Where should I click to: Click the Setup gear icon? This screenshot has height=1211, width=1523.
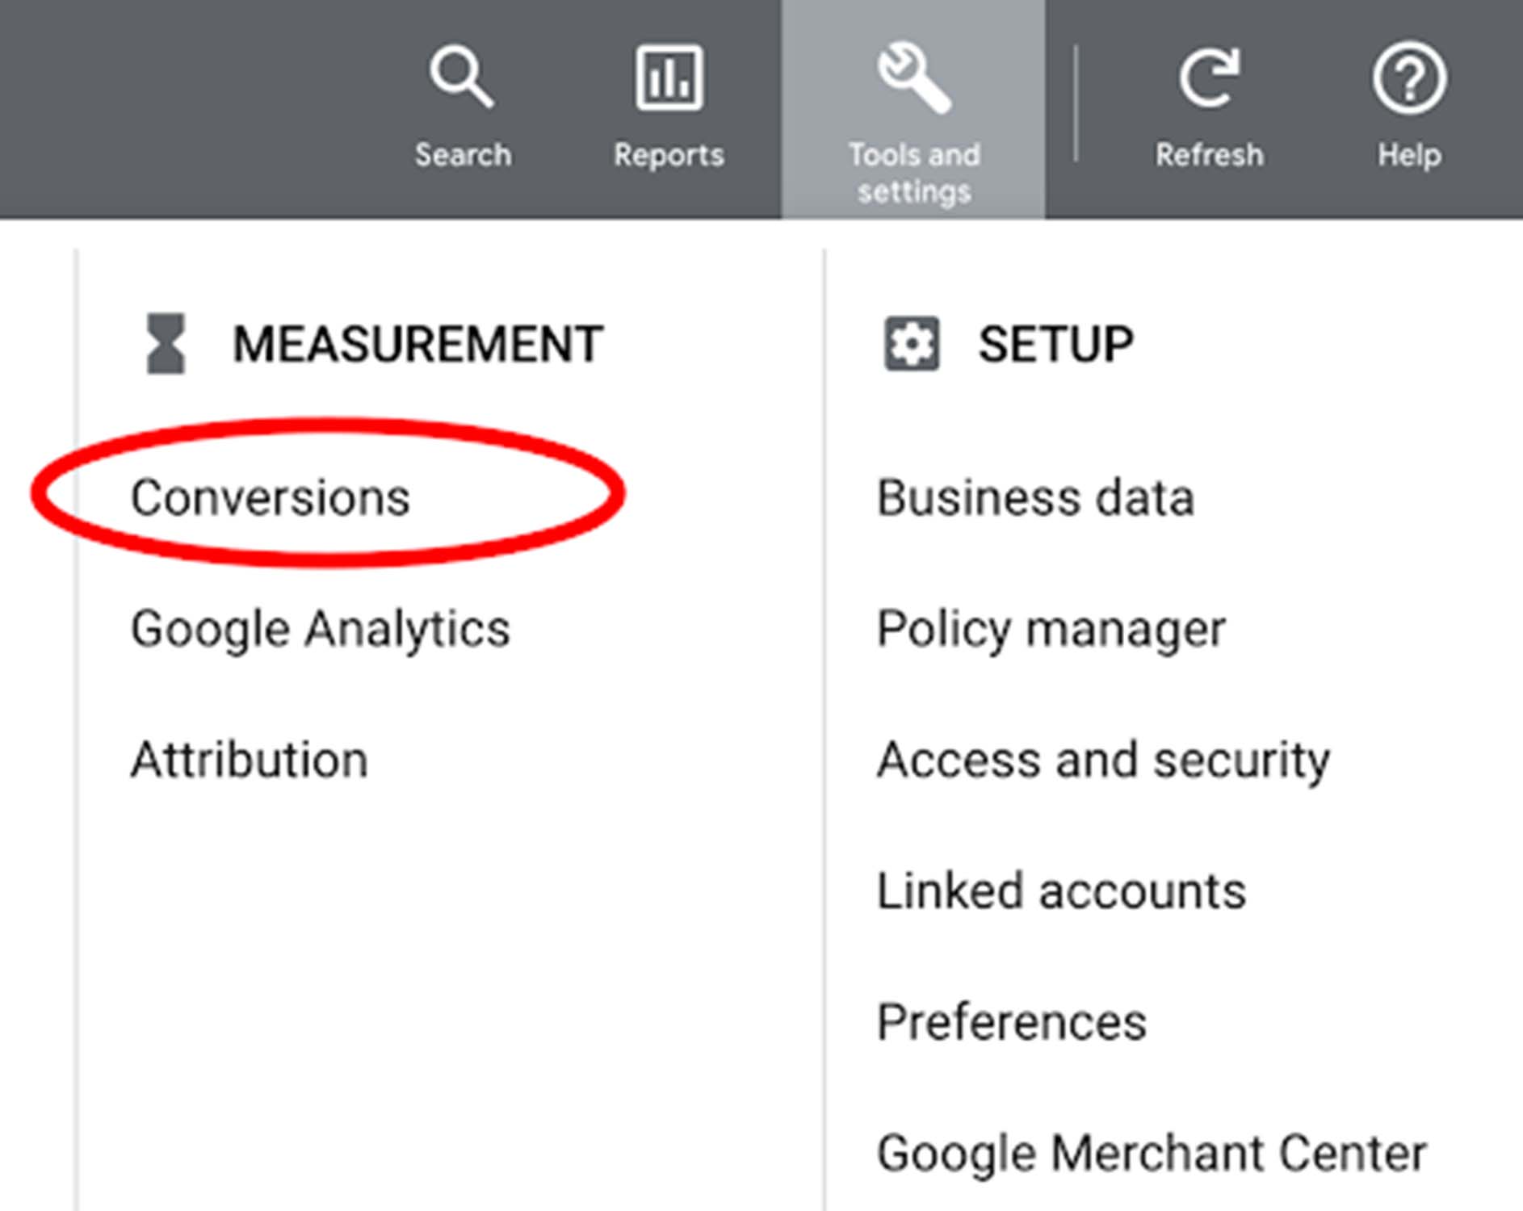pos(912,344)
